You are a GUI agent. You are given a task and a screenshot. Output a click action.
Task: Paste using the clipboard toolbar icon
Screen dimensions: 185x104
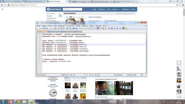point(64,28)
